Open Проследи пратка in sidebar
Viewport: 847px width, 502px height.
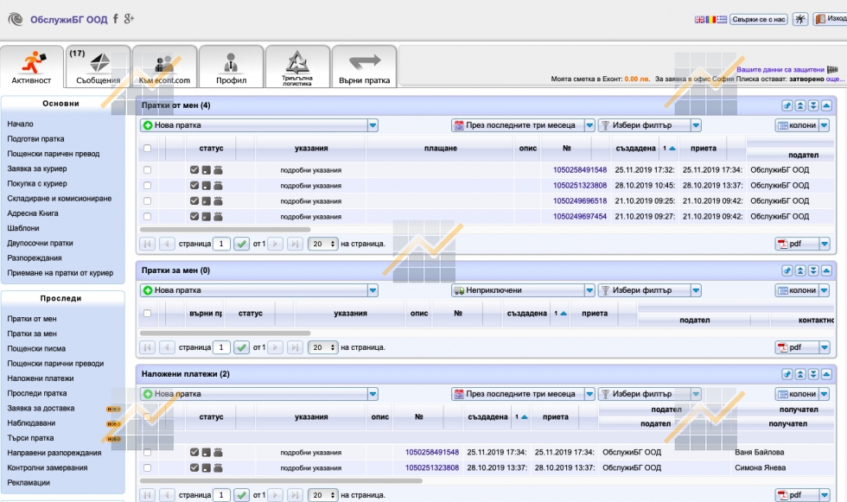click(36, 393)
